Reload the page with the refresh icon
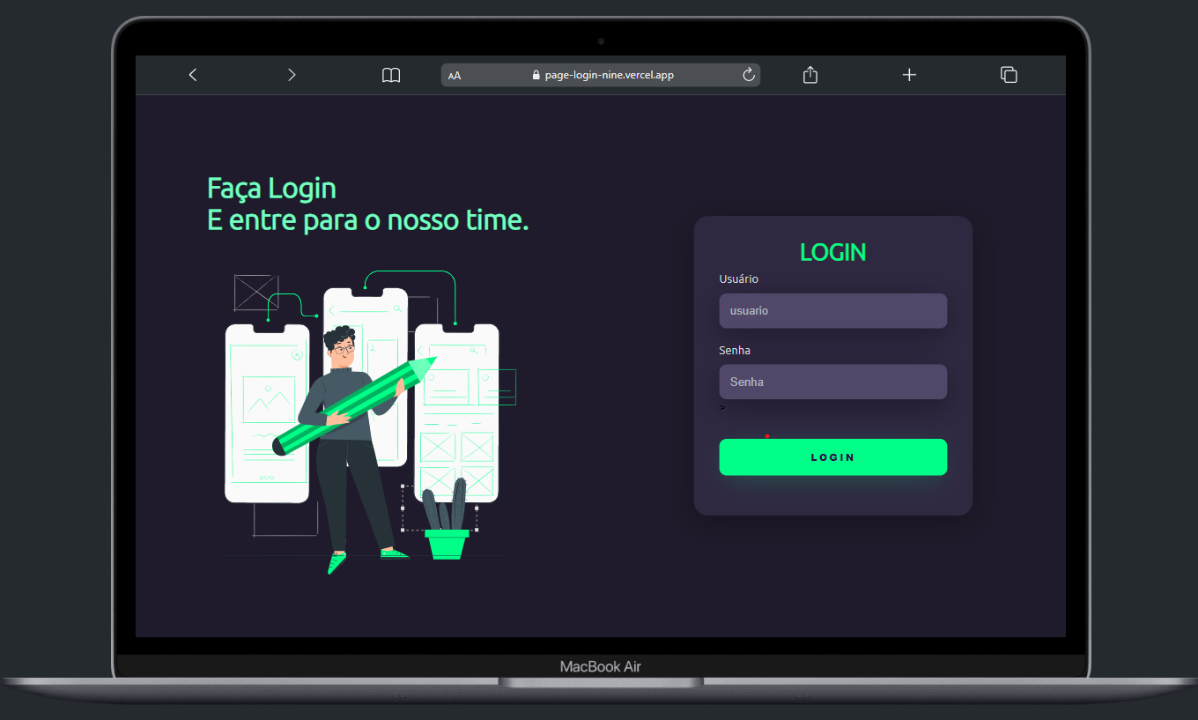Screen dimensions: 1198x720 click(x=749, y=75)
